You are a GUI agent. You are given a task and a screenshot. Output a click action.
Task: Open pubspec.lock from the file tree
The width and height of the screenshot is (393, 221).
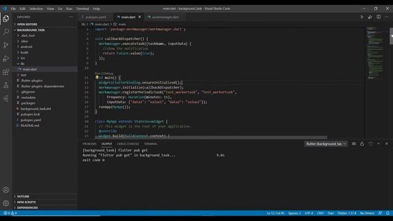[45, 114]
